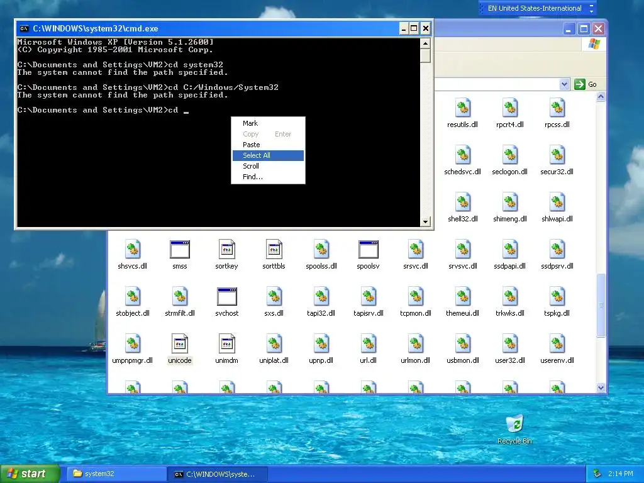Select the unimdm file icon
The image size is (644, 483).
point(227,344)
